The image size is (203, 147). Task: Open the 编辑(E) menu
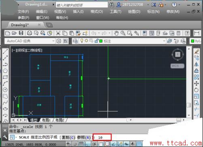[x=42, y=12]
